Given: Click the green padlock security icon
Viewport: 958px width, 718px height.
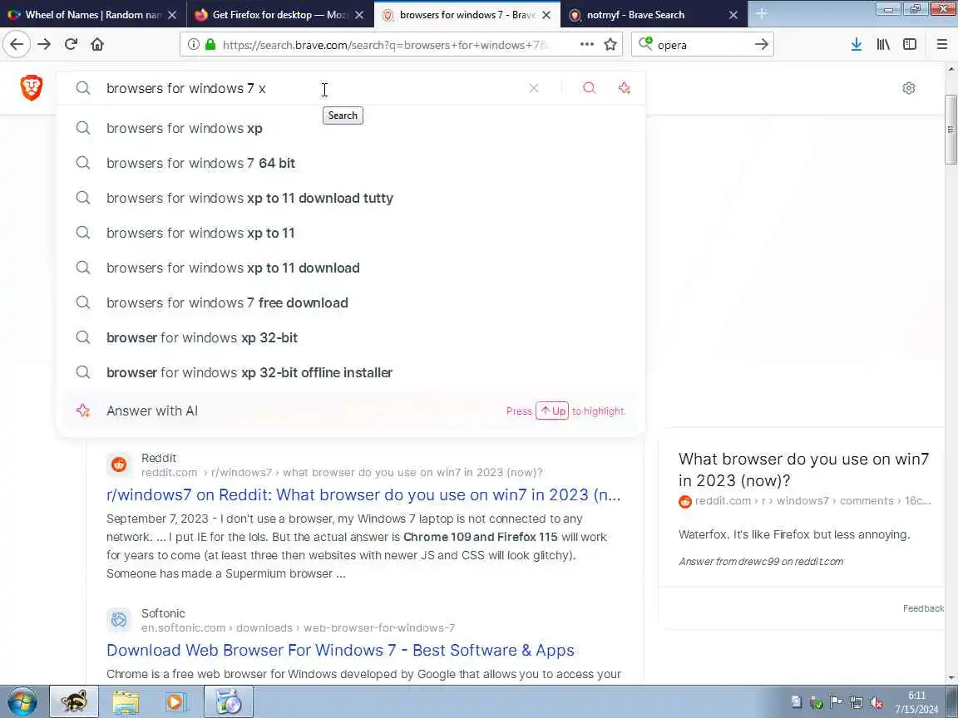Looking at the screenshot, I should pos(210,44).
